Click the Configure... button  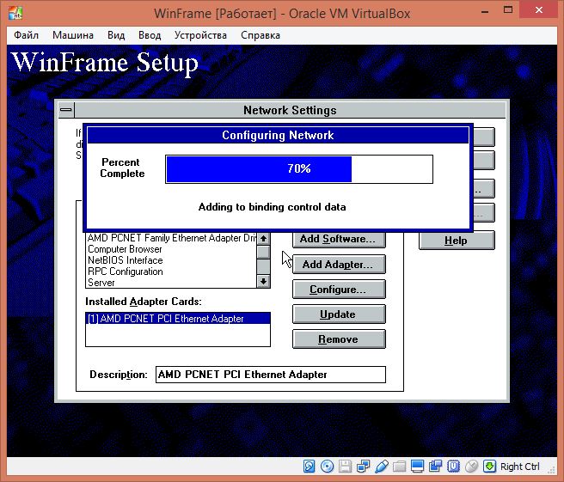click(x=339, y=290)
